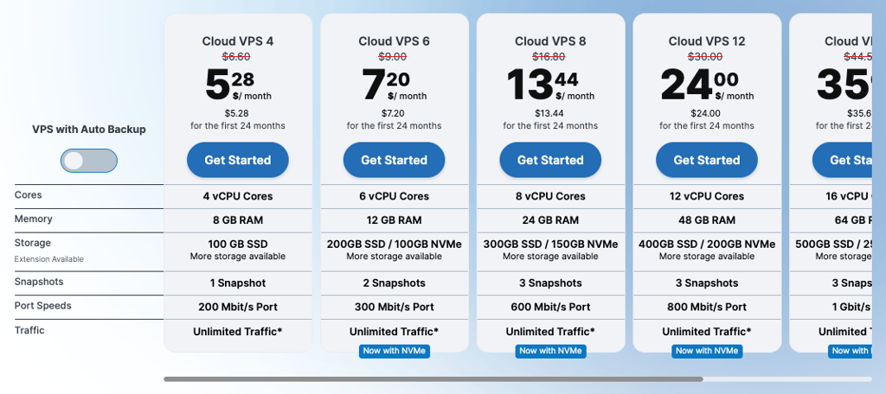Click the Cloud VPS 4 plan title

pyautogui.click(x=238, y=41)
